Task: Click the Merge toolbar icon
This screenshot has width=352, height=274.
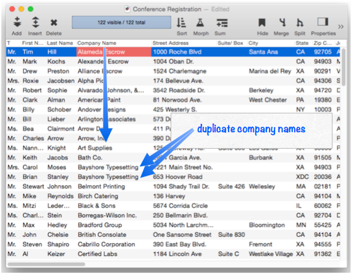Action: pyautogui.click(x=282, y=23)
